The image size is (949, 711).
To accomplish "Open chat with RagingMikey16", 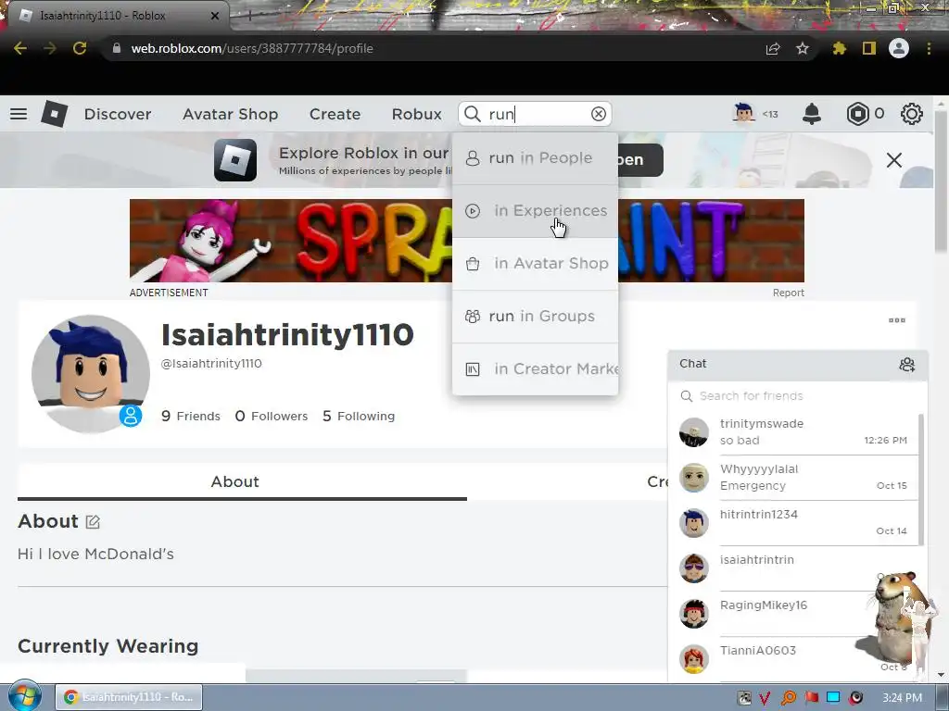I will click(793, 614).
